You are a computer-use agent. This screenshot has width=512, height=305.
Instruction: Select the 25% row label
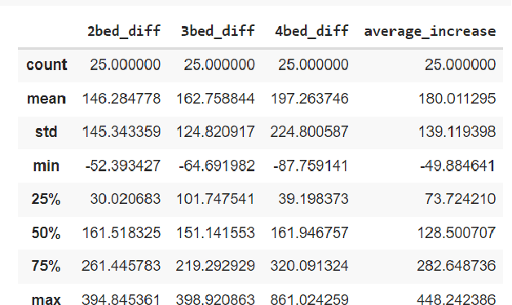tap(46, 199)
